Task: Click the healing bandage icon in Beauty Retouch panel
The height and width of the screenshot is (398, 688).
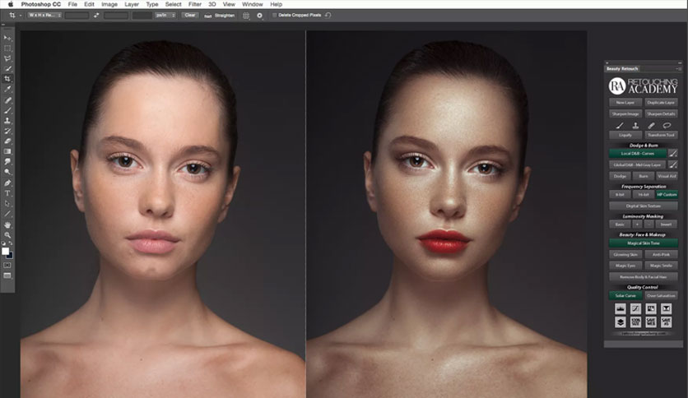Action: click(651, 125)
